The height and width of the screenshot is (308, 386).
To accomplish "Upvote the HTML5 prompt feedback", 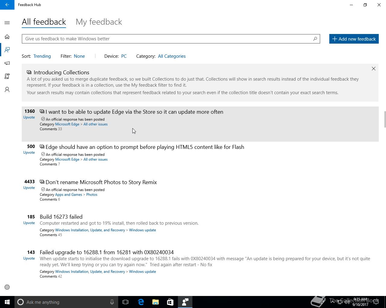I will click(29, 152).
